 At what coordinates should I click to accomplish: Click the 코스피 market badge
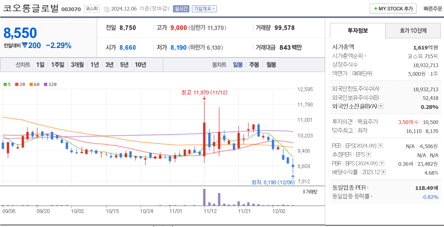click(x=93, y=9)
